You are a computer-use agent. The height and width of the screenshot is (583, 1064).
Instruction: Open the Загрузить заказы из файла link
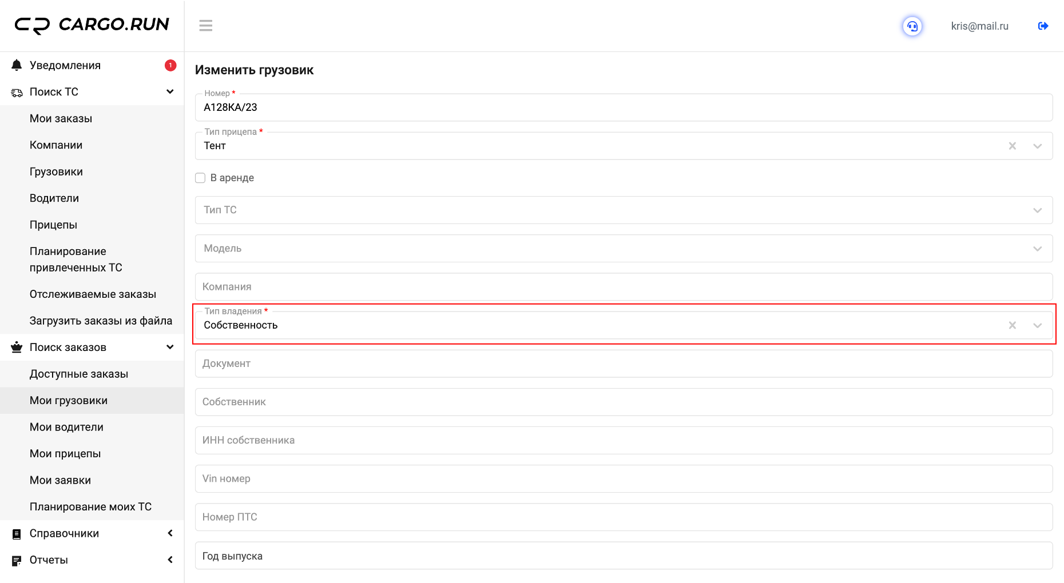(101, 321)
